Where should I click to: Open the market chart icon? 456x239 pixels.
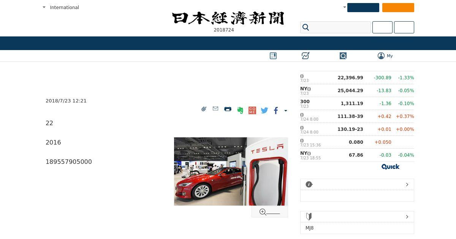(x=306, y=56)
